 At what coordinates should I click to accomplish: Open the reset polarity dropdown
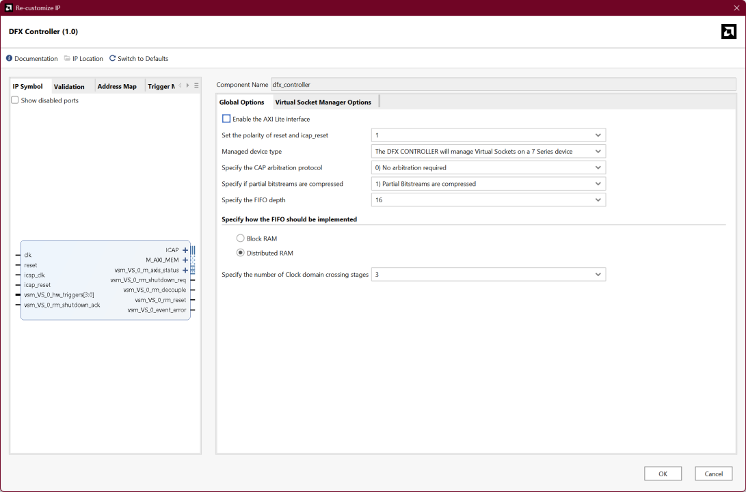pos(488,135)
